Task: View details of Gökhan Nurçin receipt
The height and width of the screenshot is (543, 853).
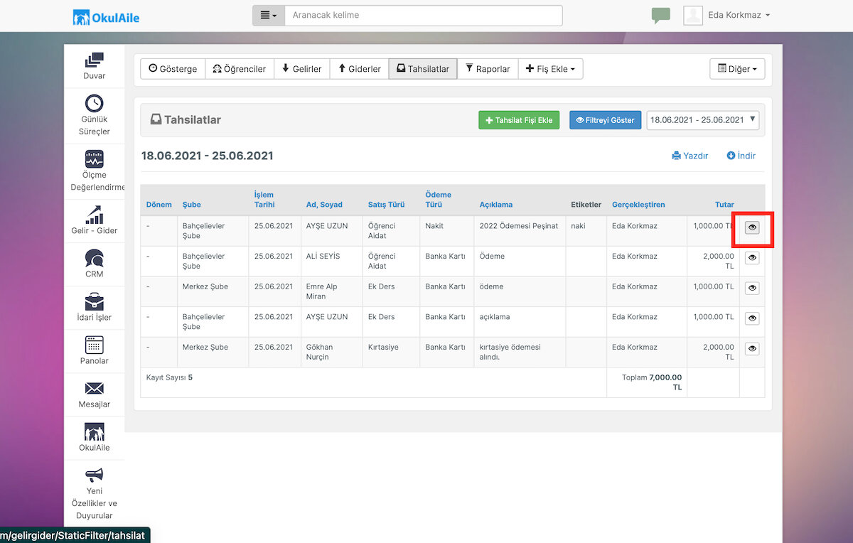Action: pyautogui.click(x=752, y=349)
